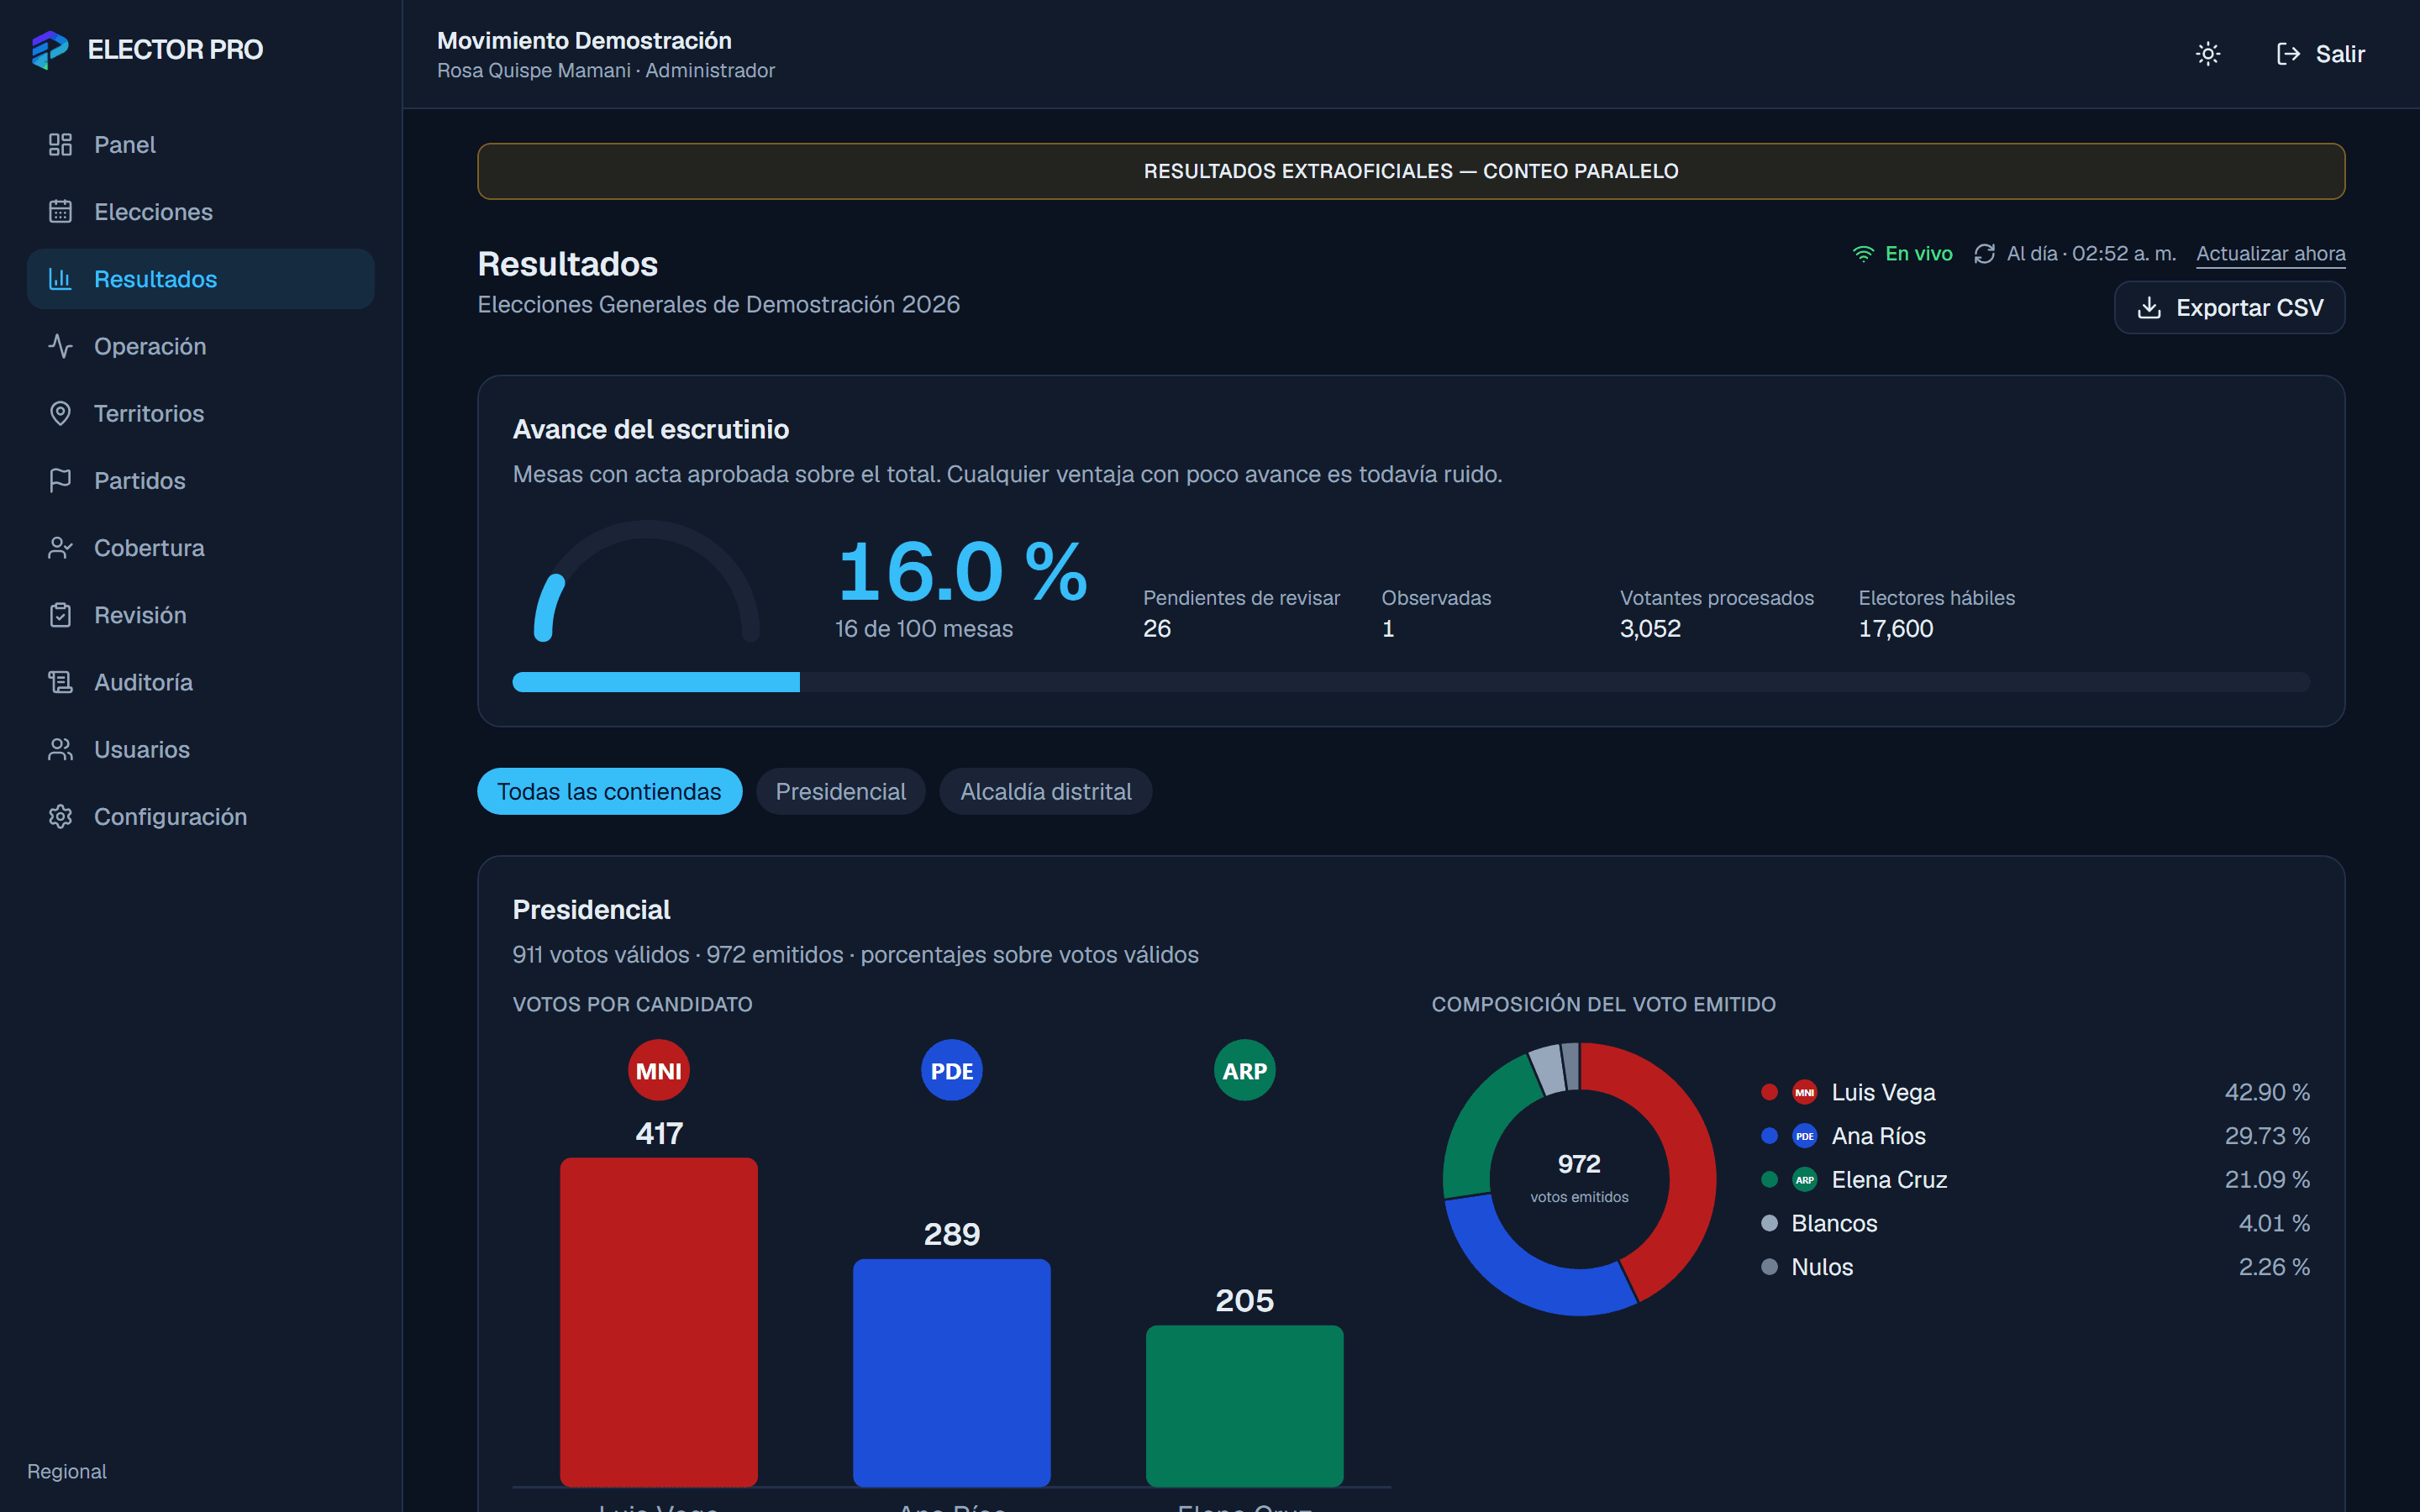Click the Resultados bar chart icon
This screenshot has width=2420, height=1512.
[60, 279]
